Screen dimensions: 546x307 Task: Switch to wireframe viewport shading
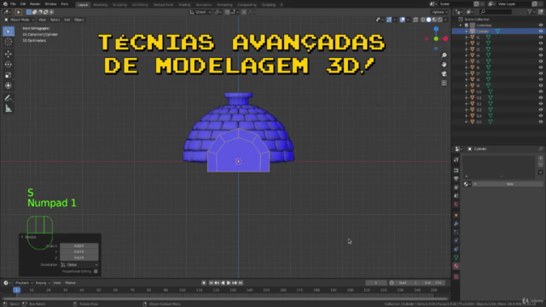pyautogui.click(x=423, y=20)
